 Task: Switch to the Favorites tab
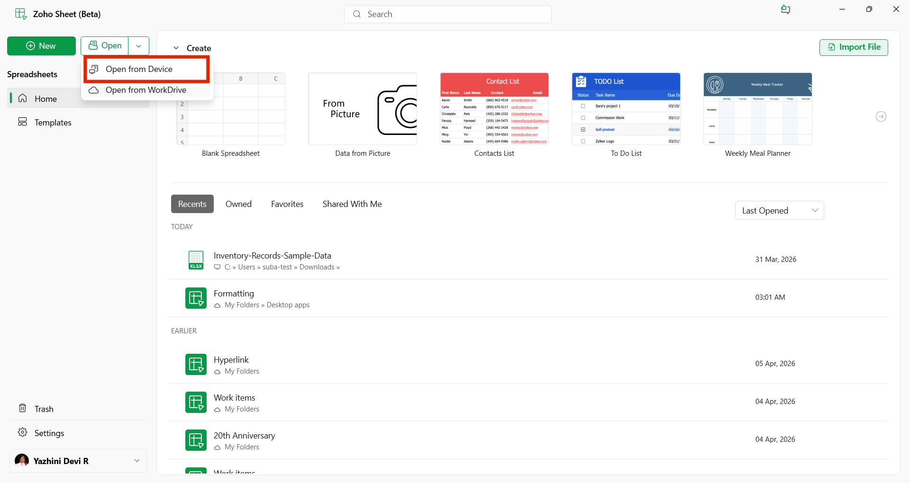287,204
